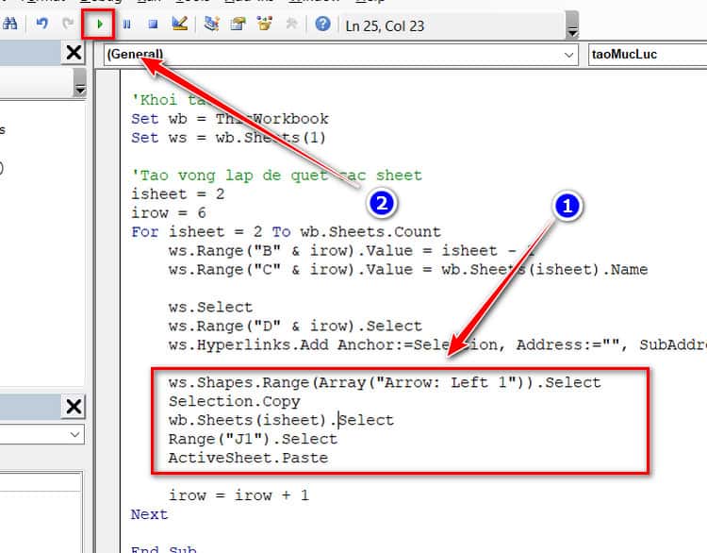Open the Object Browser icon
This screenshot has width=707, height=553.
(265, 24)
